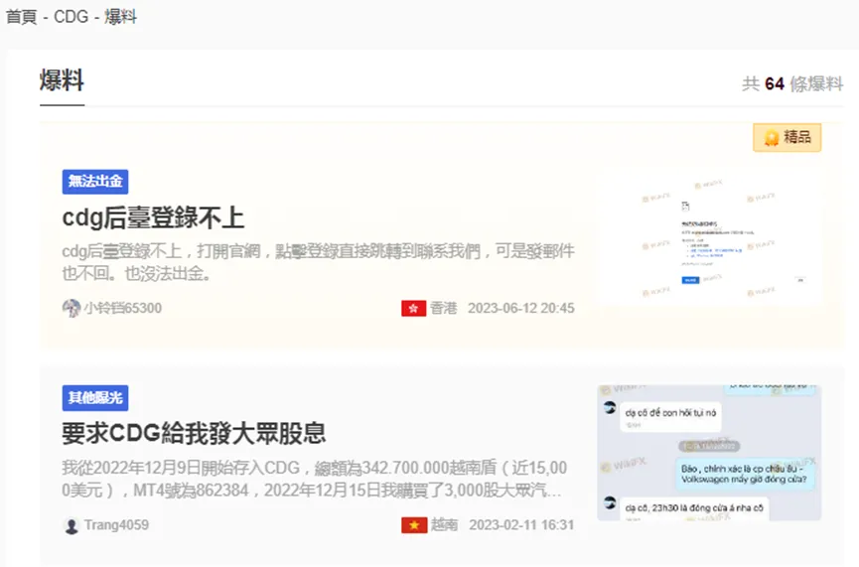This screenshot has width=859, height=567.
Task: Open chat screenshot thumbnail of Volkswagen post
Action: [709, 453]
